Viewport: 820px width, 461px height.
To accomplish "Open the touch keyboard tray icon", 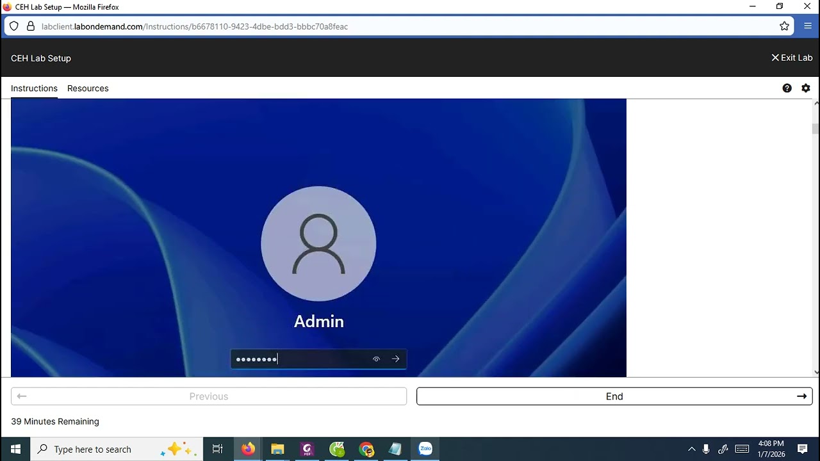I will pos(742,449).
